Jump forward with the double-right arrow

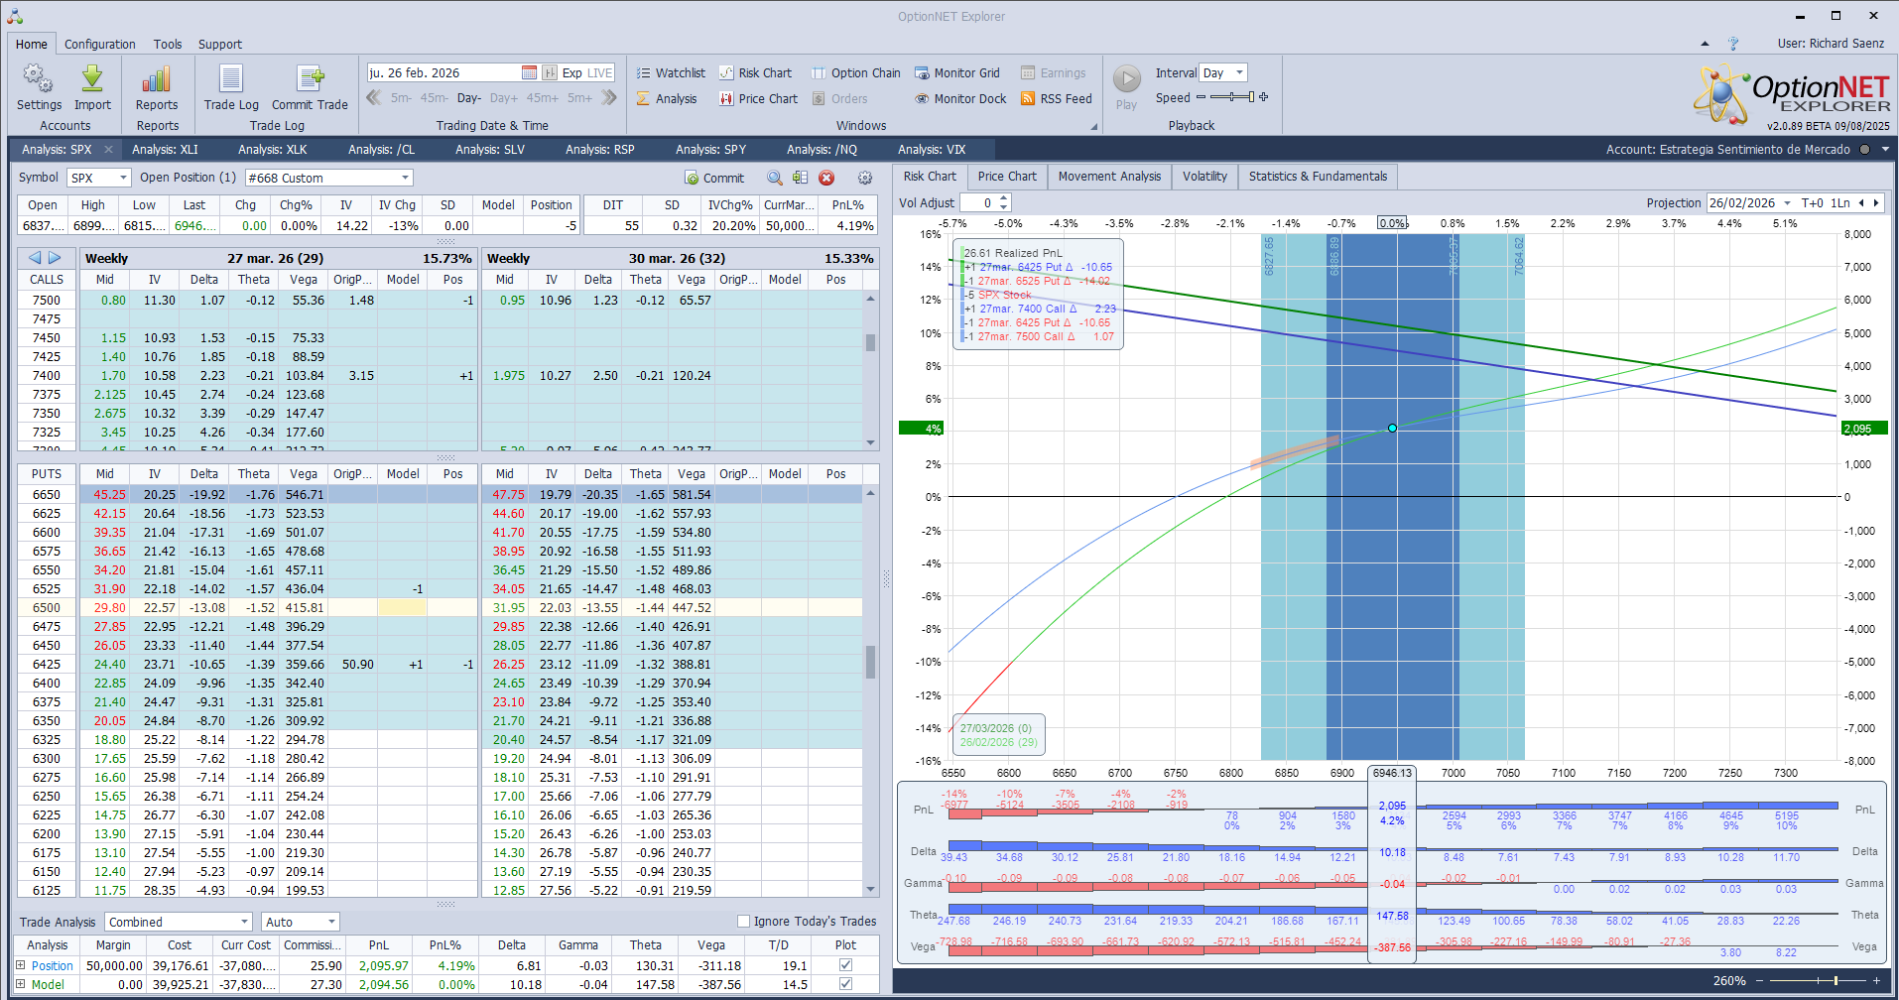(609, 97)
